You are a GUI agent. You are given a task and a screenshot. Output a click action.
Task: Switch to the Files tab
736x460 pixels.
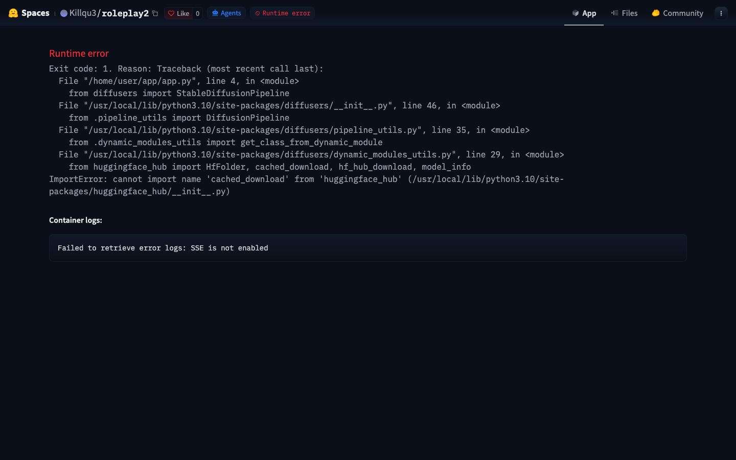[625, 13]
